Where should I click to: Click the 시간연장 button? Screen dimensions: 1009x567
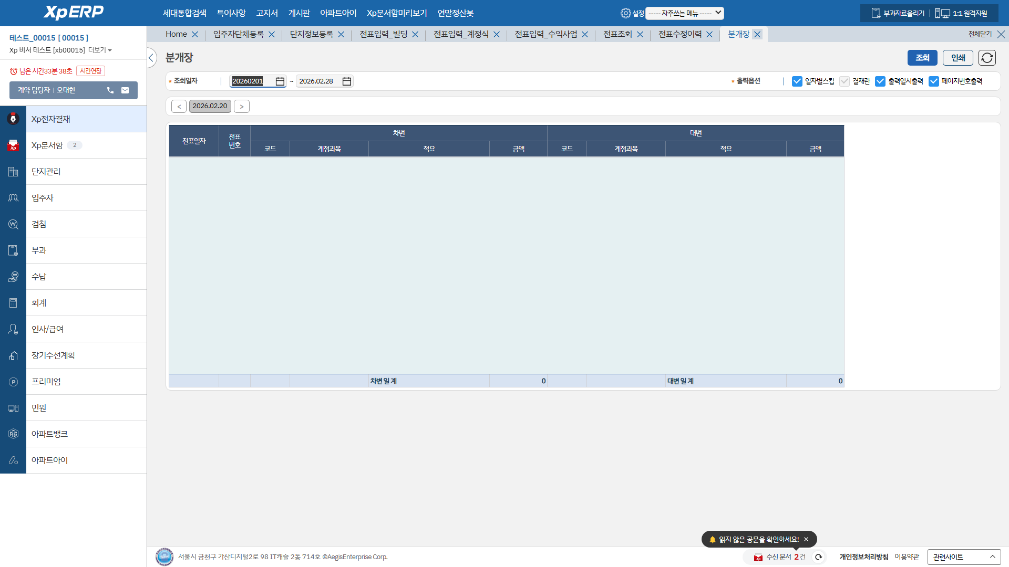(91, 71)
